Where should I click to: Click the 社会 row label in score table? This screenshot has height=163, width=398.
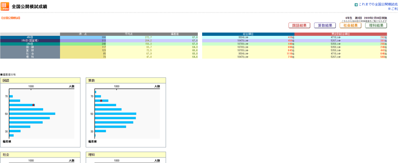click(x=30, y=54)
